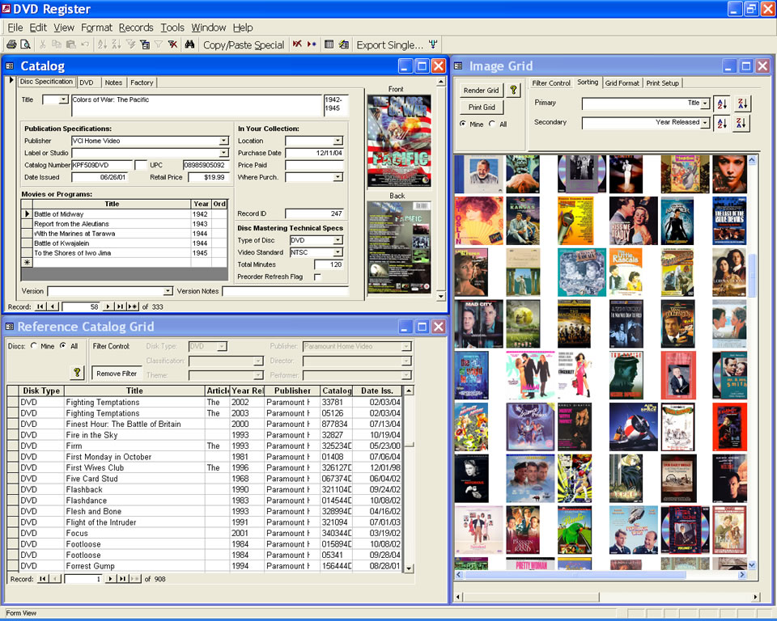This screenshot has height=621, width=777.
Task: Click the Filter By Form toolbar icon
Action: pyautogui.click(x=145, y=44)
